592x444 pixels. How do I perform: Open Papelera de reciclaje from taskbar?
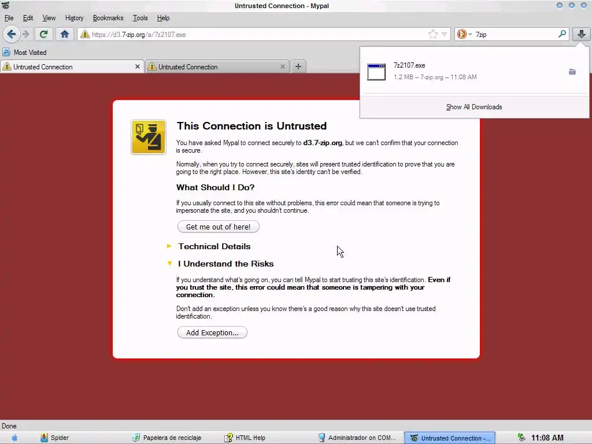click(x=166, y=438)
